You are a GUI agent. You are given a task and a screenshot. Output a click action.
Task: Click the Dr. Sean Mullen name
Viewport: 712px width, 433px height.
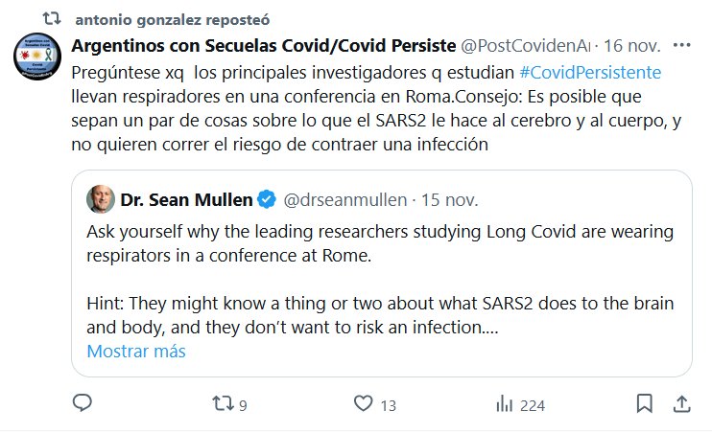click(186, 199)
